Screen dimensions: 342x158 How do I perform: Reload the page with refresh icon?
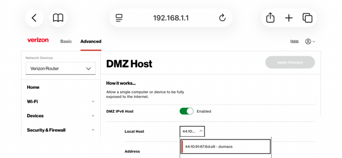click(x=222, y=18)
